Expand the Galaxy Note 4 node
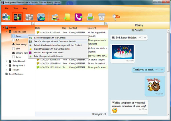171x121 pixels. point(7,65)
